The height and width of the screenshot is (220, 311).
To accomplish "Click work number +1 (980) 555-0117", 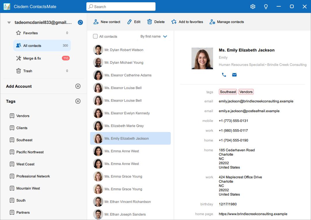I will pyautogui.click(x=233, y=131).
